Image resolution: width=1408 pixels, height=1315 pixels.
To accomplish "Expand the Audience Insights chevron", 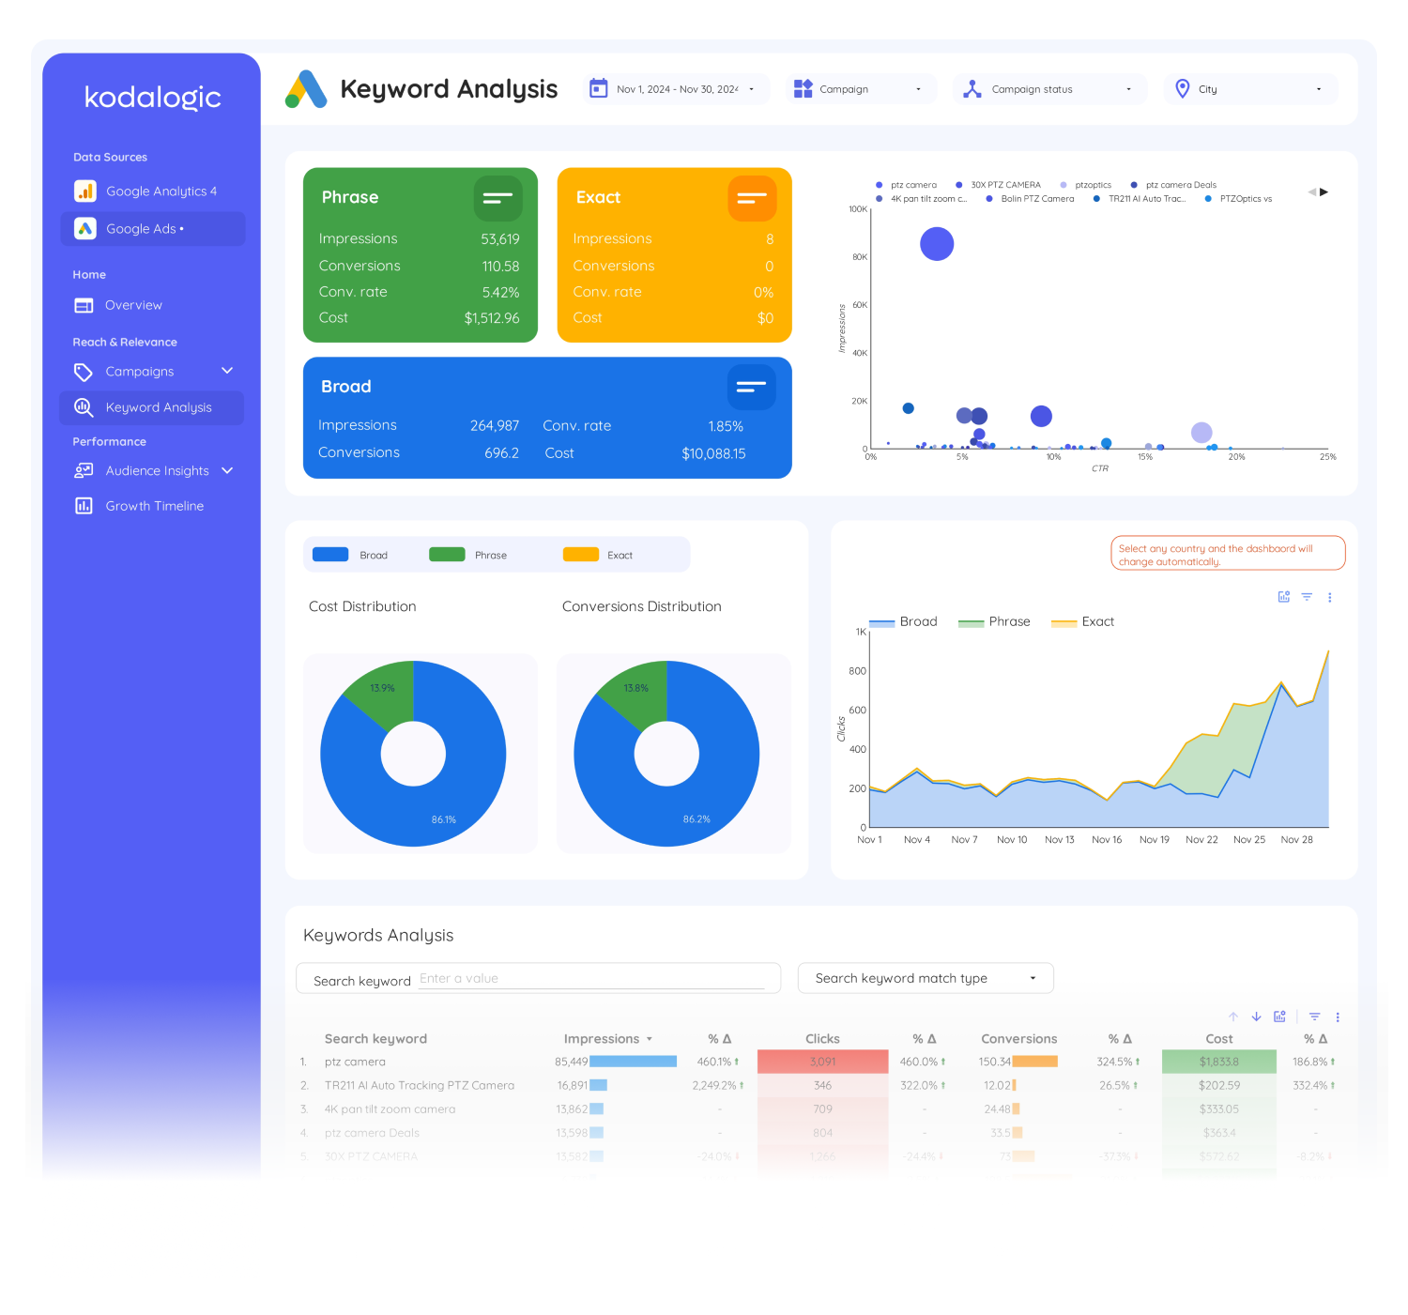I will point(227,470).
